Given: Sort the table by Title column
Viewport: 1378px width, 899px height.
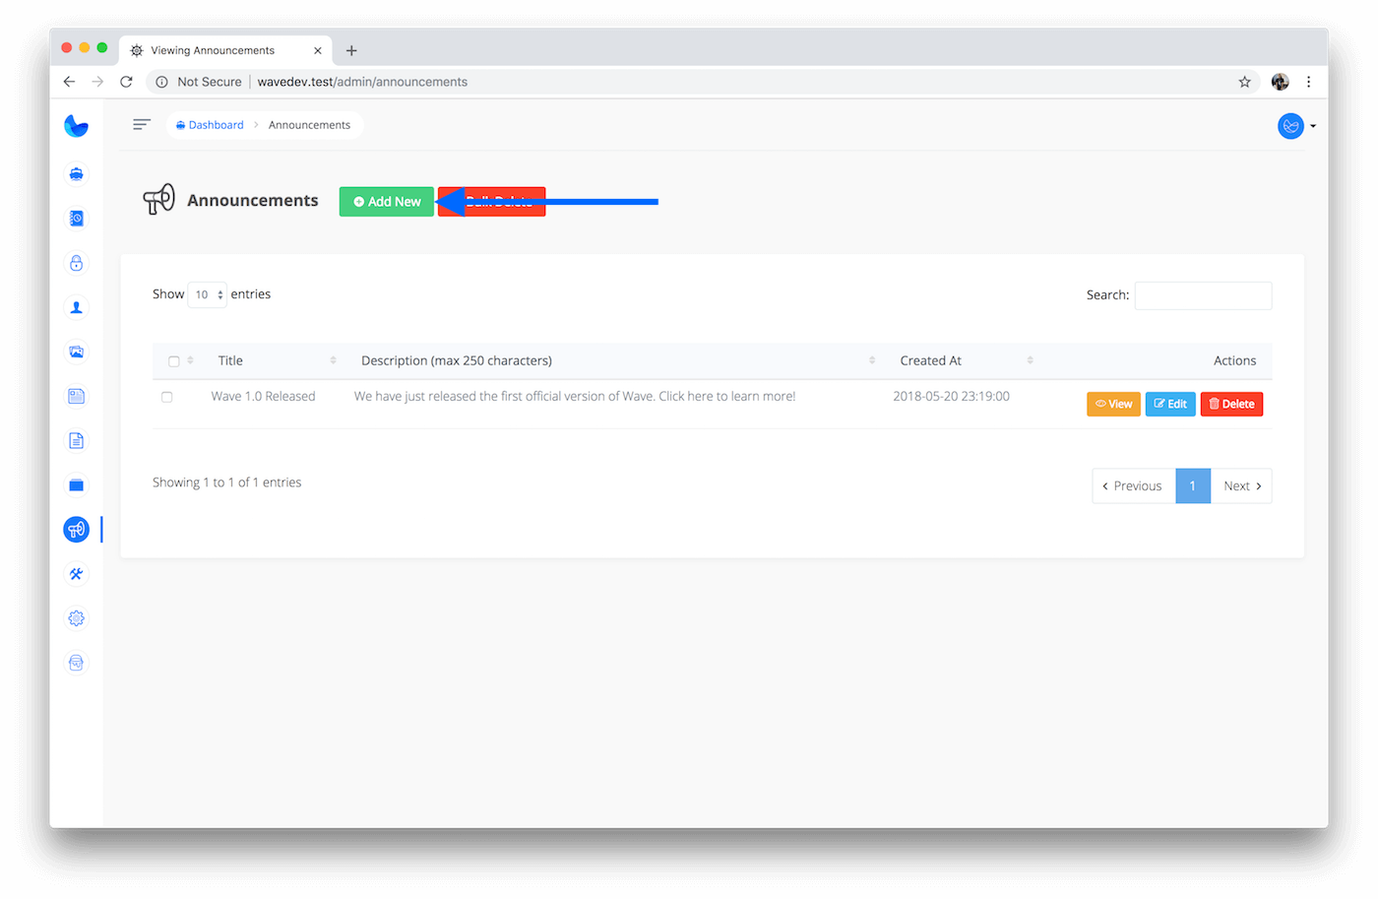Looking at the screenshot, I should pos(230,360).
